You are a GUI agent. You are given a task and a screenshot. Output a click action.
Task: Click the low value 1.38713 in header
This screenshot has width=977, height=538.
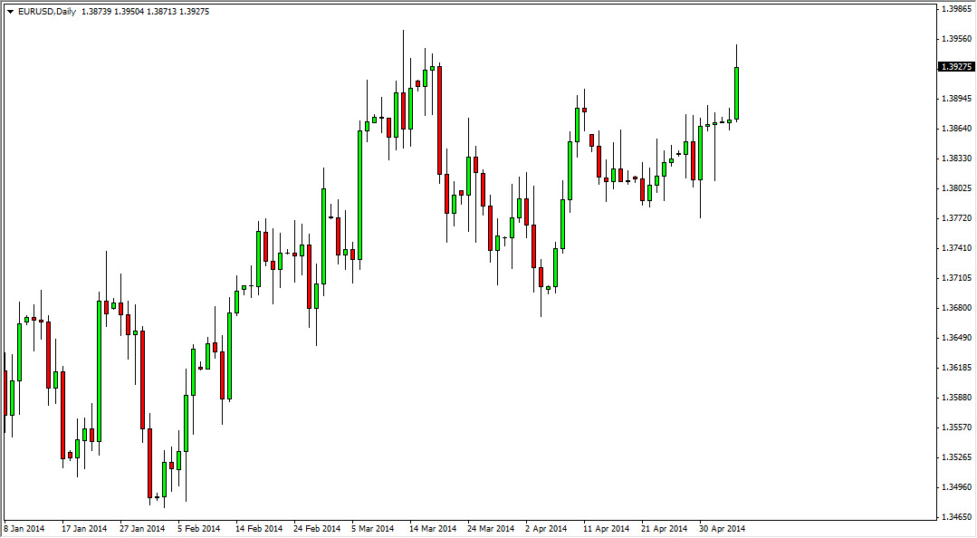161,12
